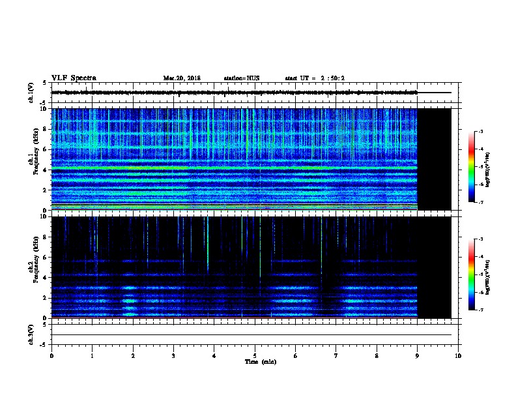This screenshot has height=399, width=516.
Task: Click time axis tick label "0"
Action: point(51,356)
